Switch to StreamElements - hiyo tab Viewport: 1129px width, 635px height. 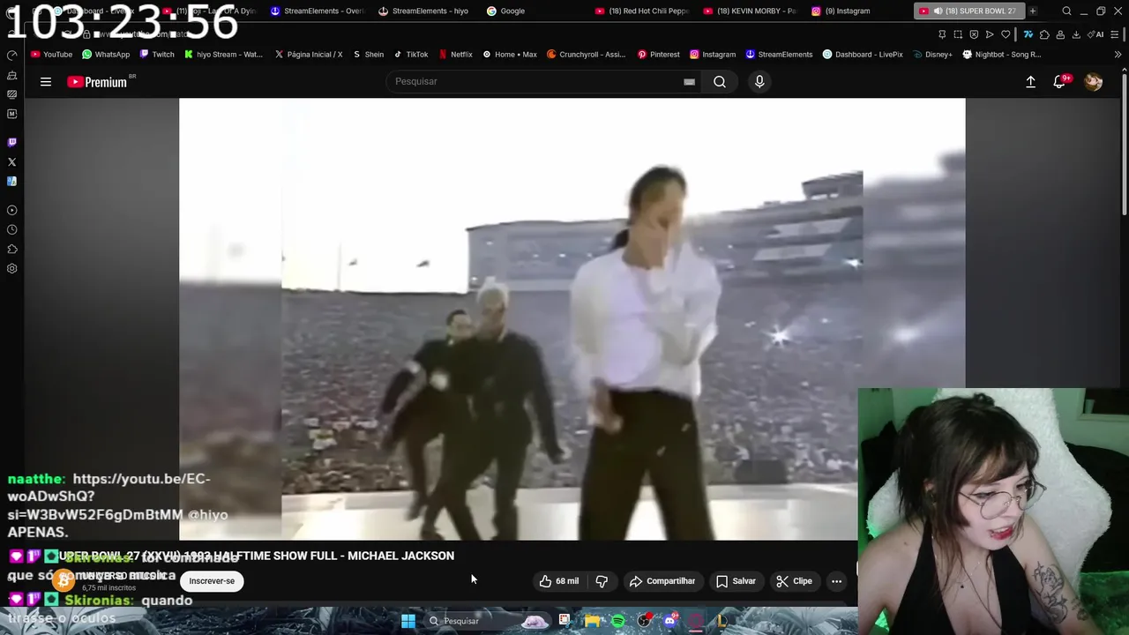(423, 11)
